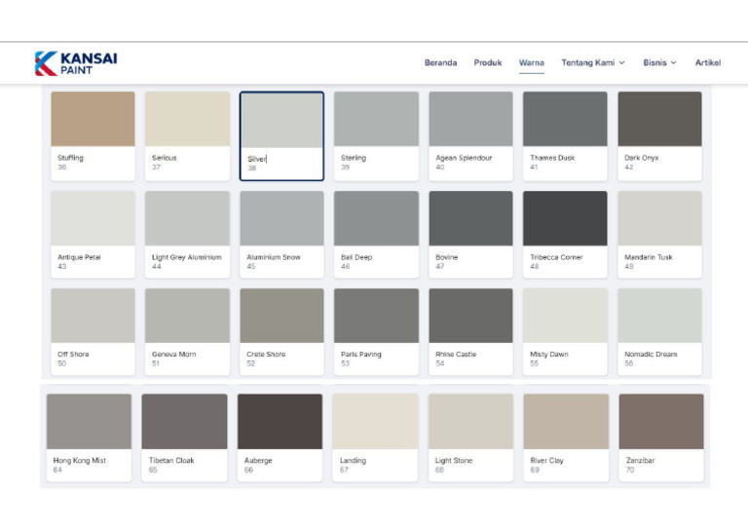
Task: Expand the Tentang Kami dropdown chevron
Action: [x=621, y=62]
